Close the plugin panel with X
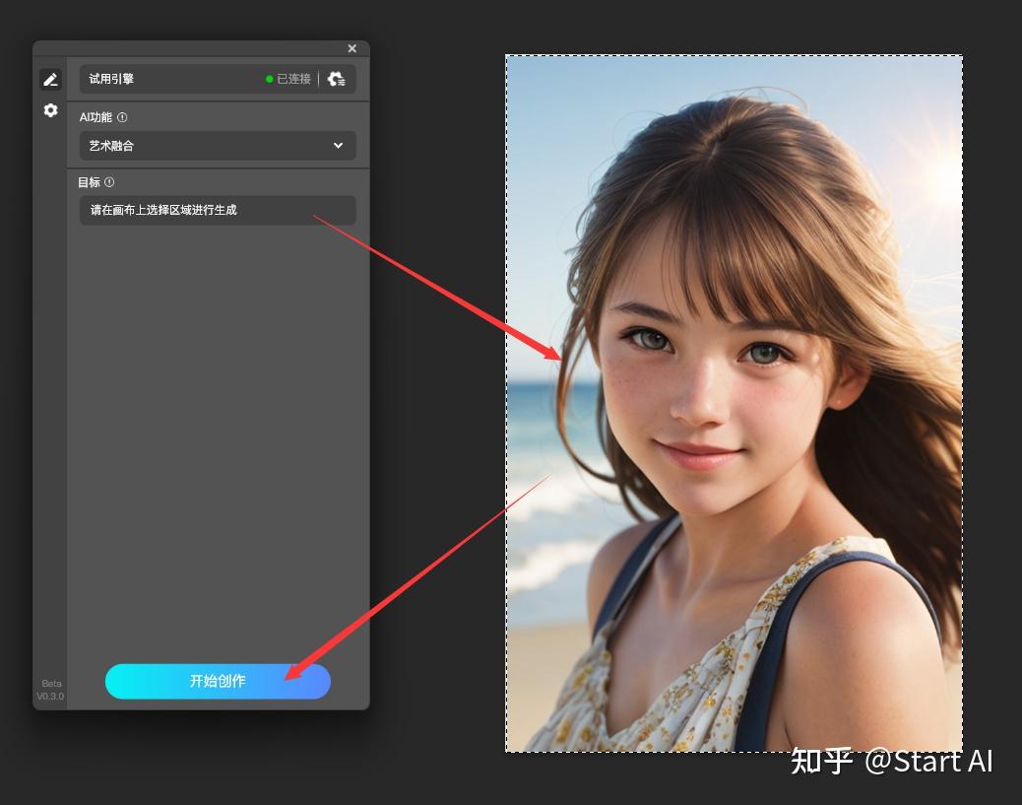Screen dimensions: 1022x805 [x=351, y=48]
